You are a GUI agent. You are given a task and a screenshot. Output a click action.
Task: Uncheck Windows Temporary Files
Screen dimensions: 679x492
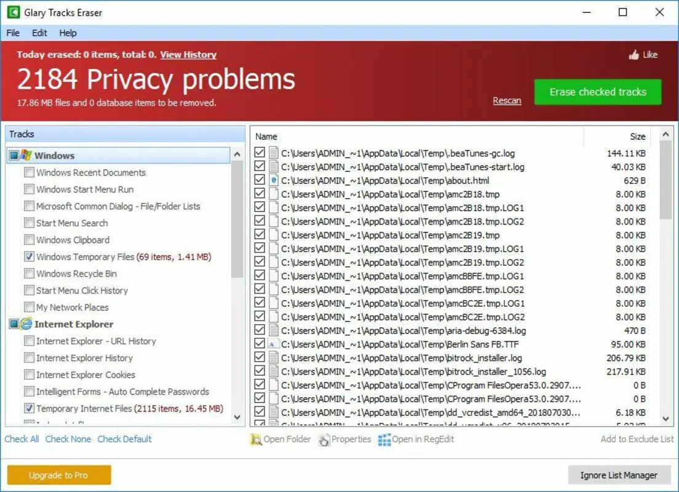click(x=29, y=256)
